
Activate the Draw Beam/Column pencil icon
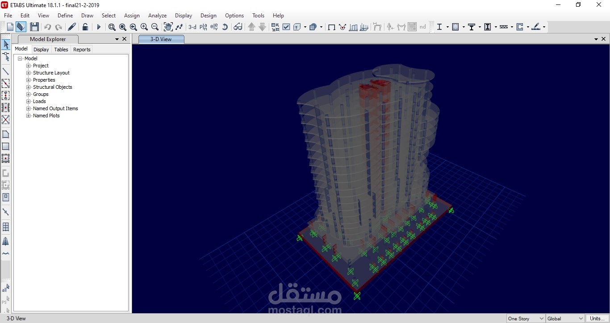[x=71, y=27]
